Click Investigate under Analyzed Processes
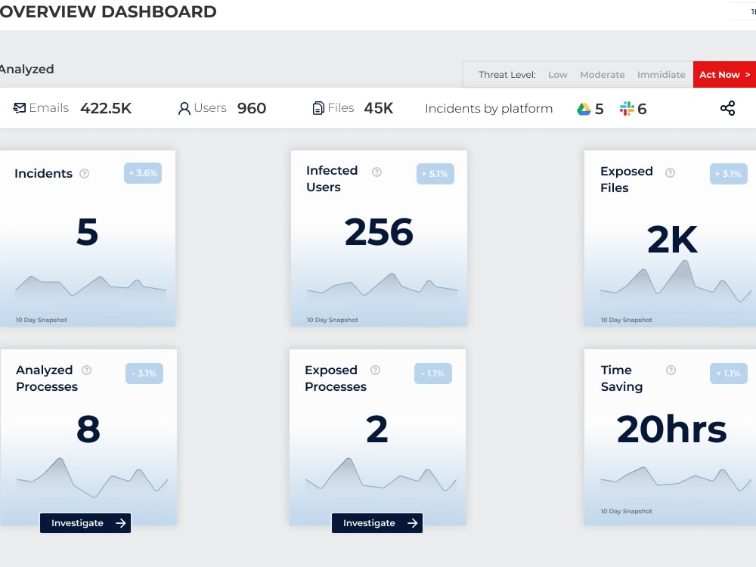The image size is (756, 567). point(85,522)
